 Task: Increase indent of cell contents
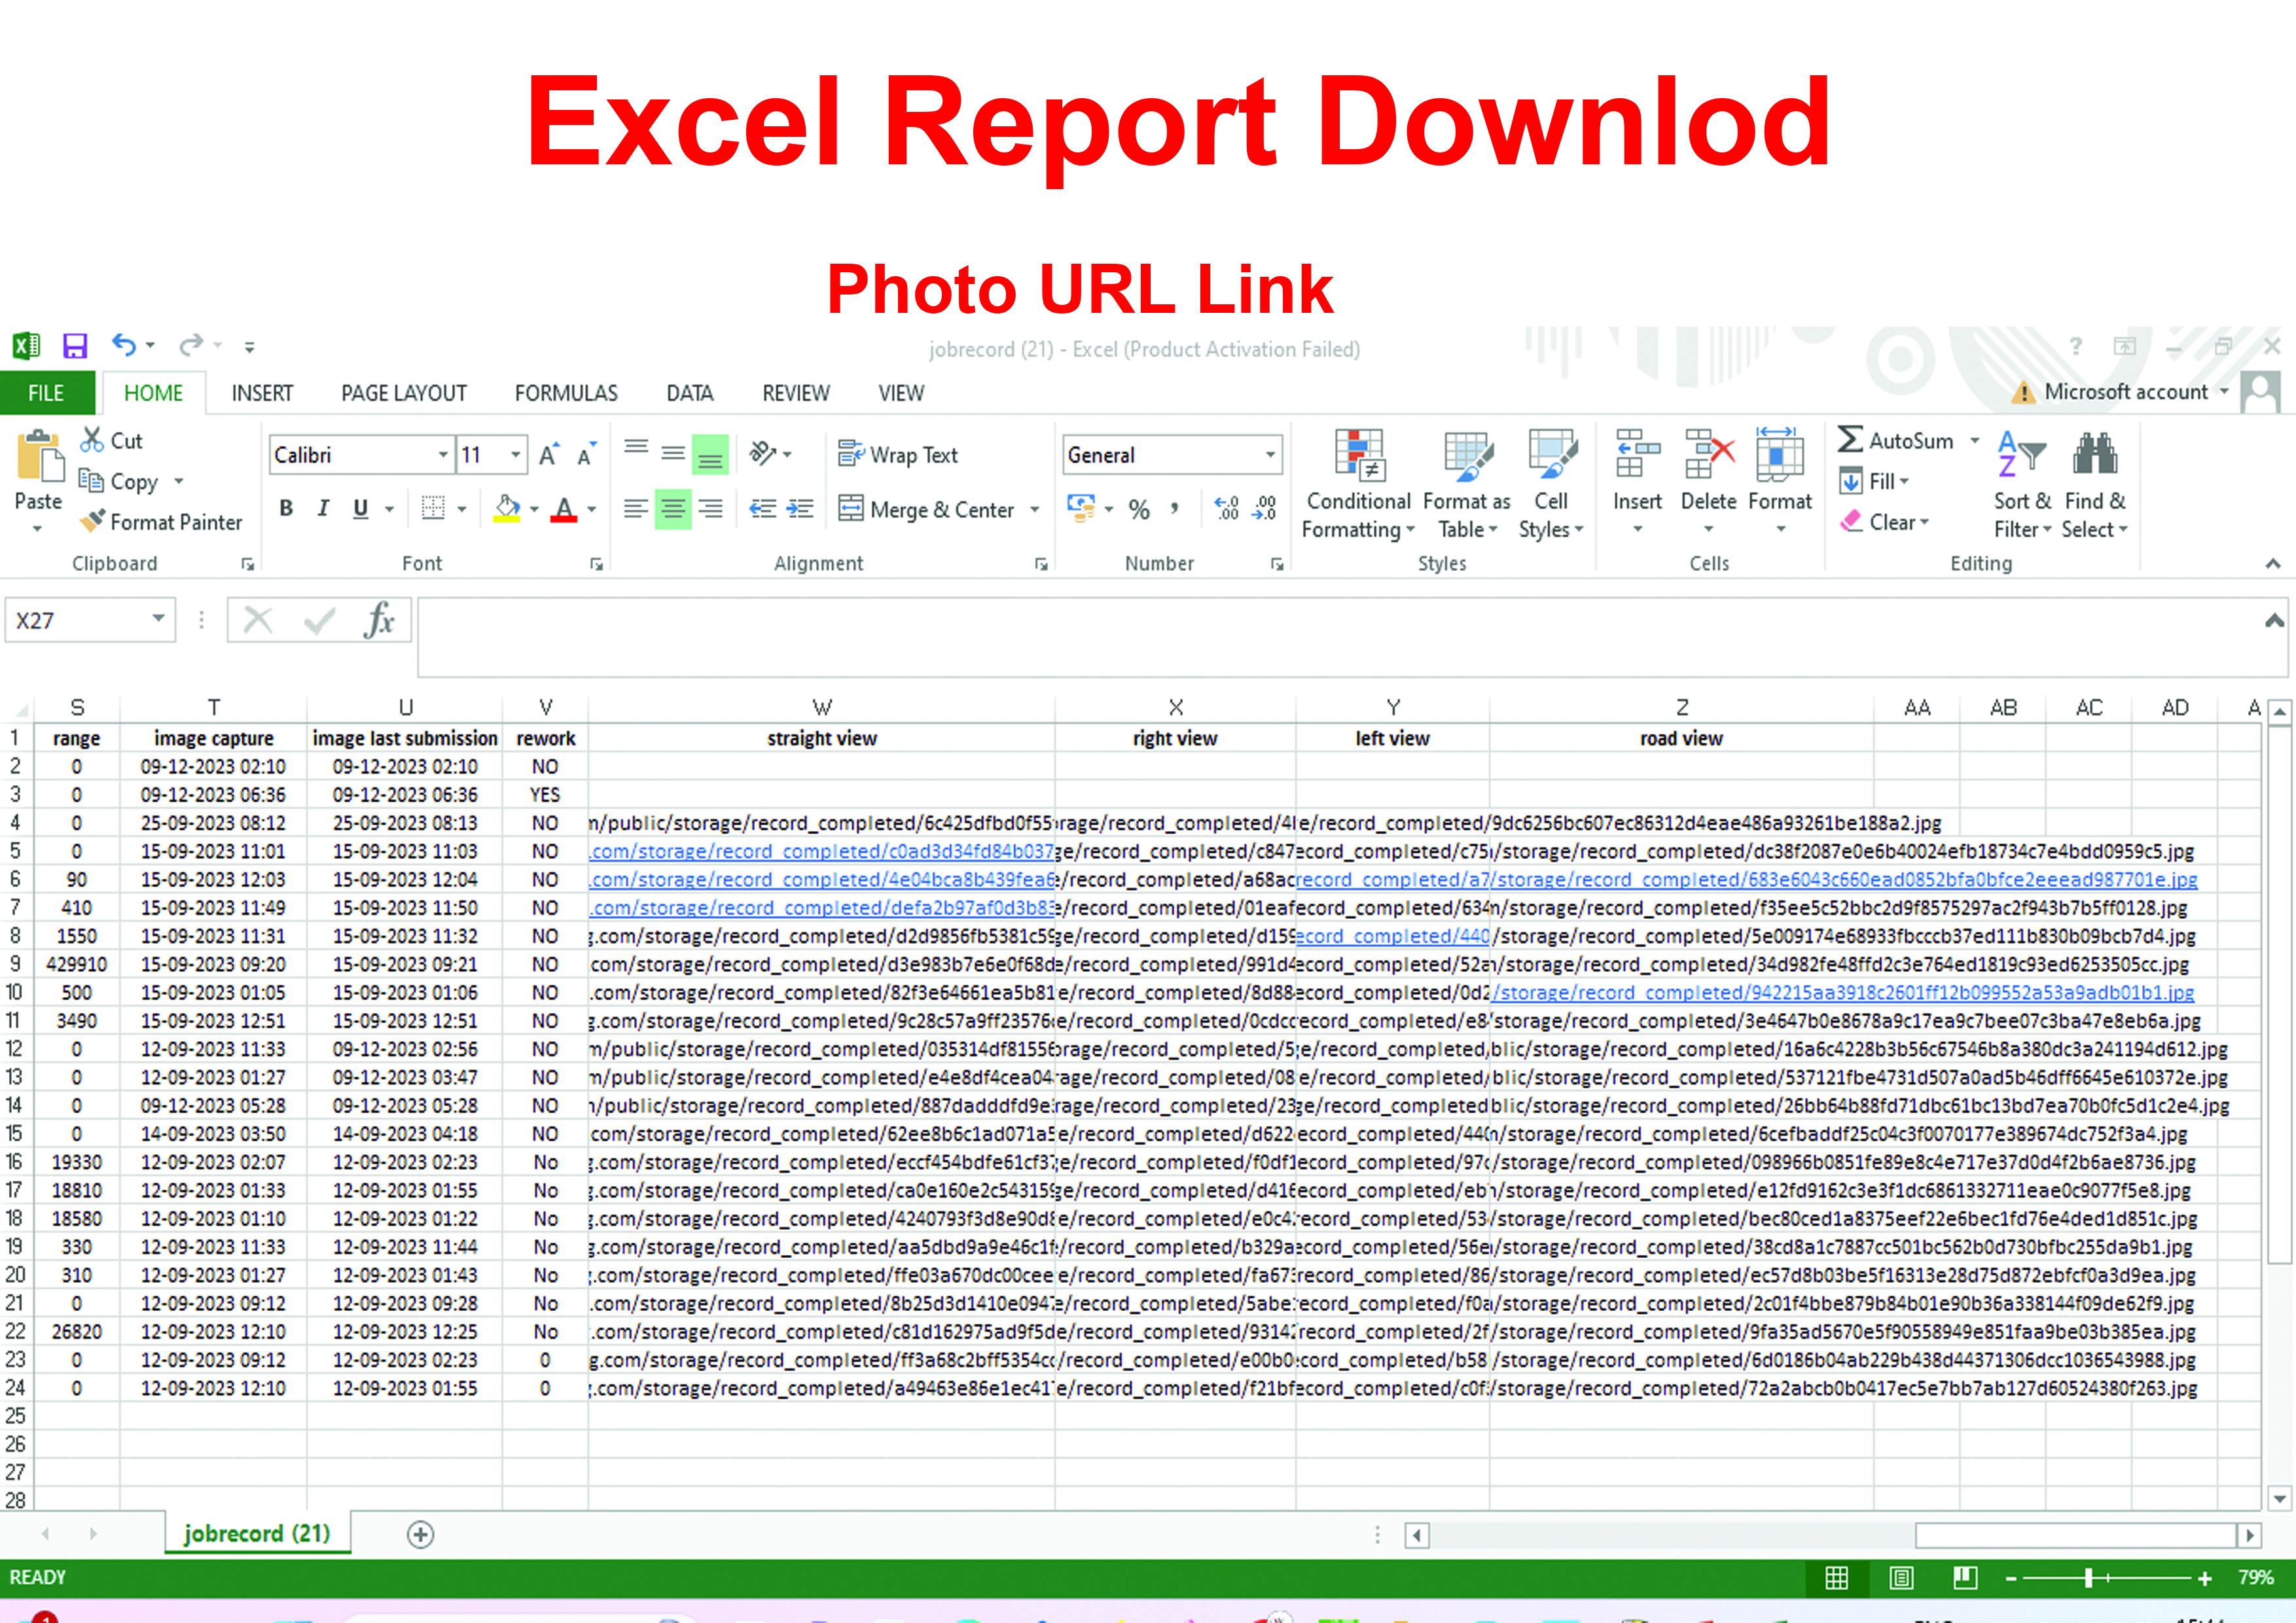point(800,509)
